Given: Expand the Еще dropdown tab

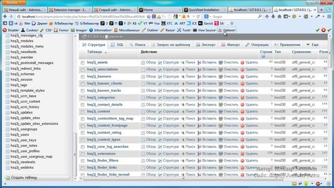Looking at the screenshot, I should tap(312, 45).
